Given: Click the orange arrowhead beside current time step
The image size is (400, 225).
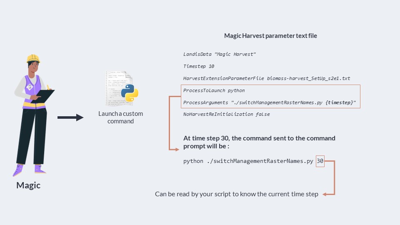Looking at the screenshot, I should 325,194.
